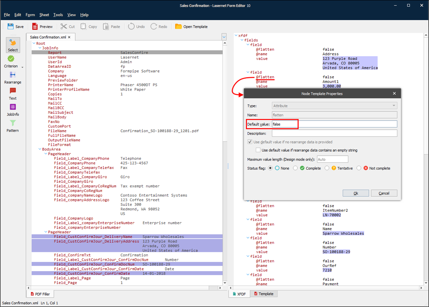Click the Default value input field
This screenshot has height=307, width=429.
point(334,124)
